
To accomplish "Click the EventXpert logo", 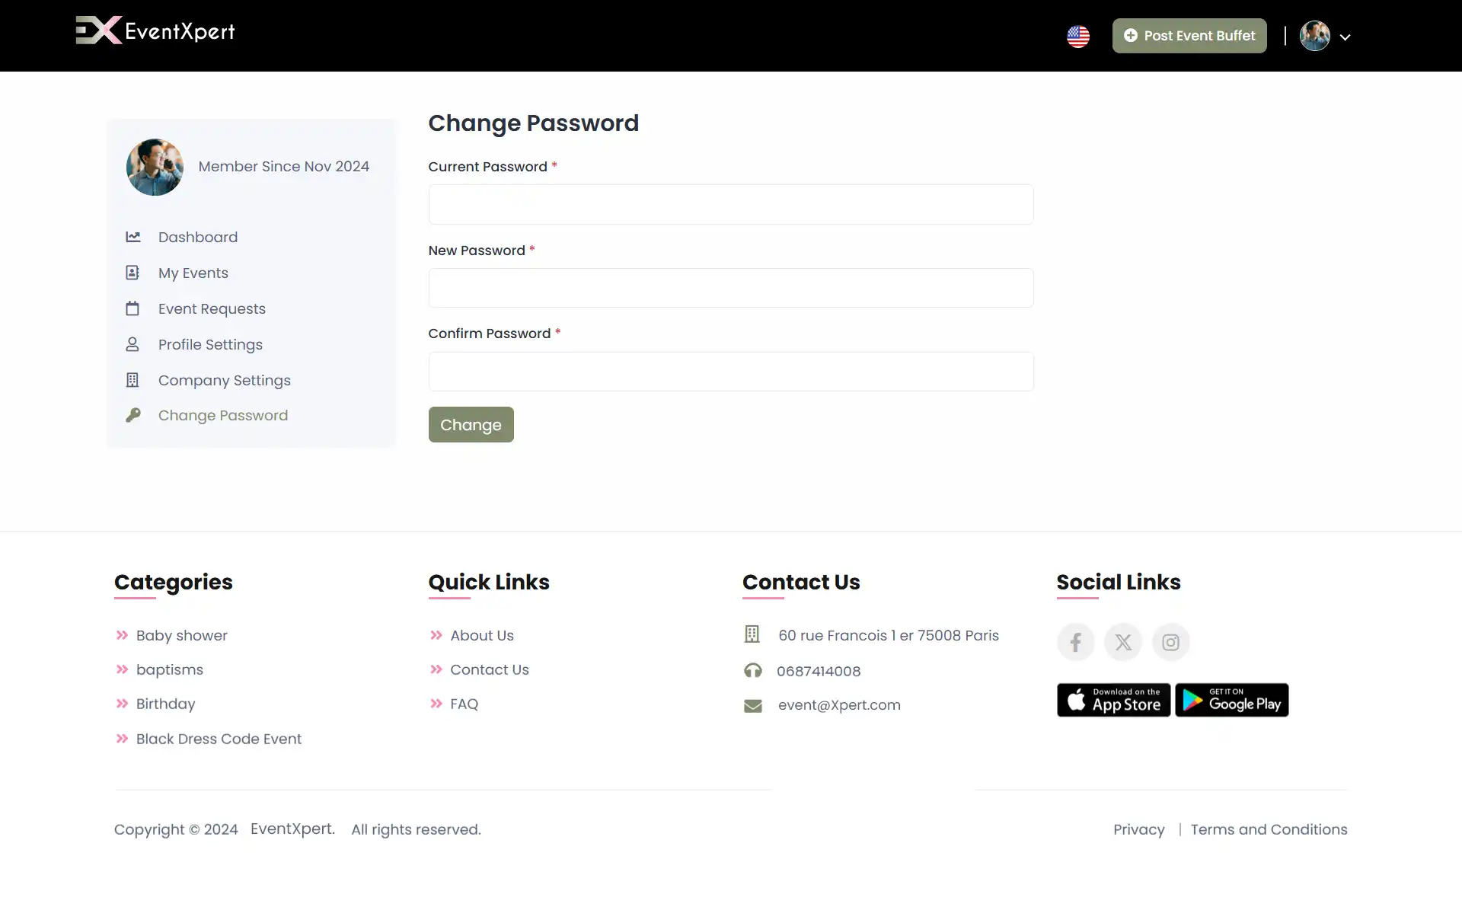I will tap(155, 30).
